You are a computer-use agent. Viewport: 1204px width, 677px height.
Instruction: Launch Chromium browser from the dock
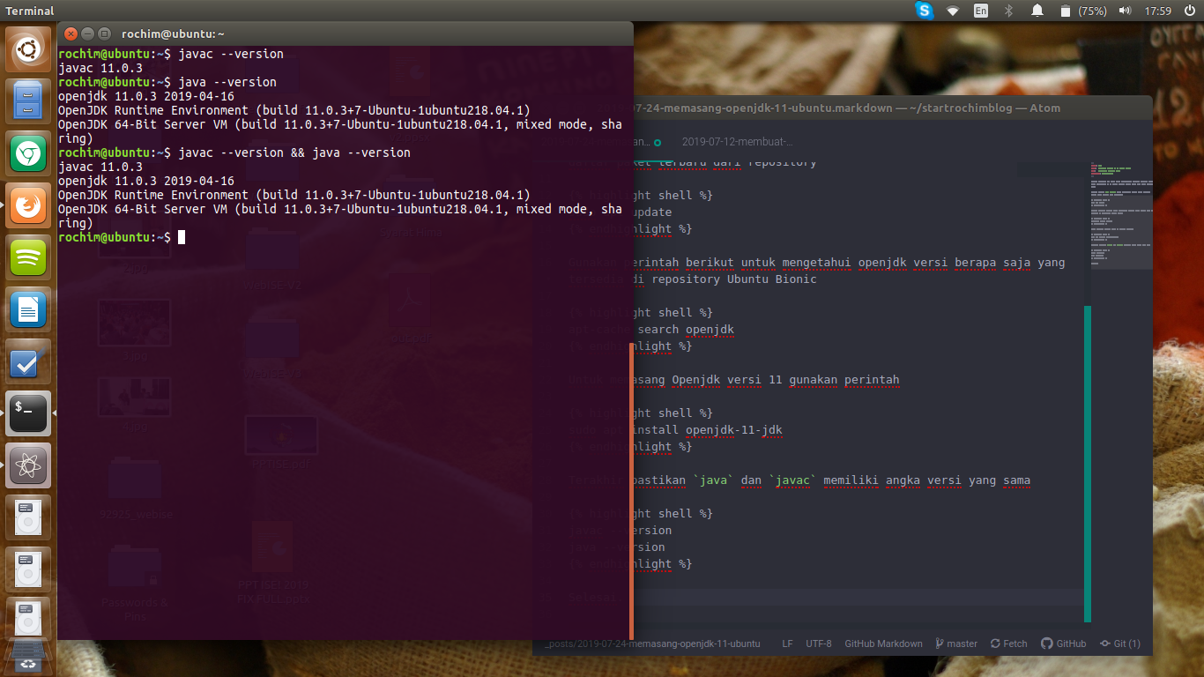[29, 153]
